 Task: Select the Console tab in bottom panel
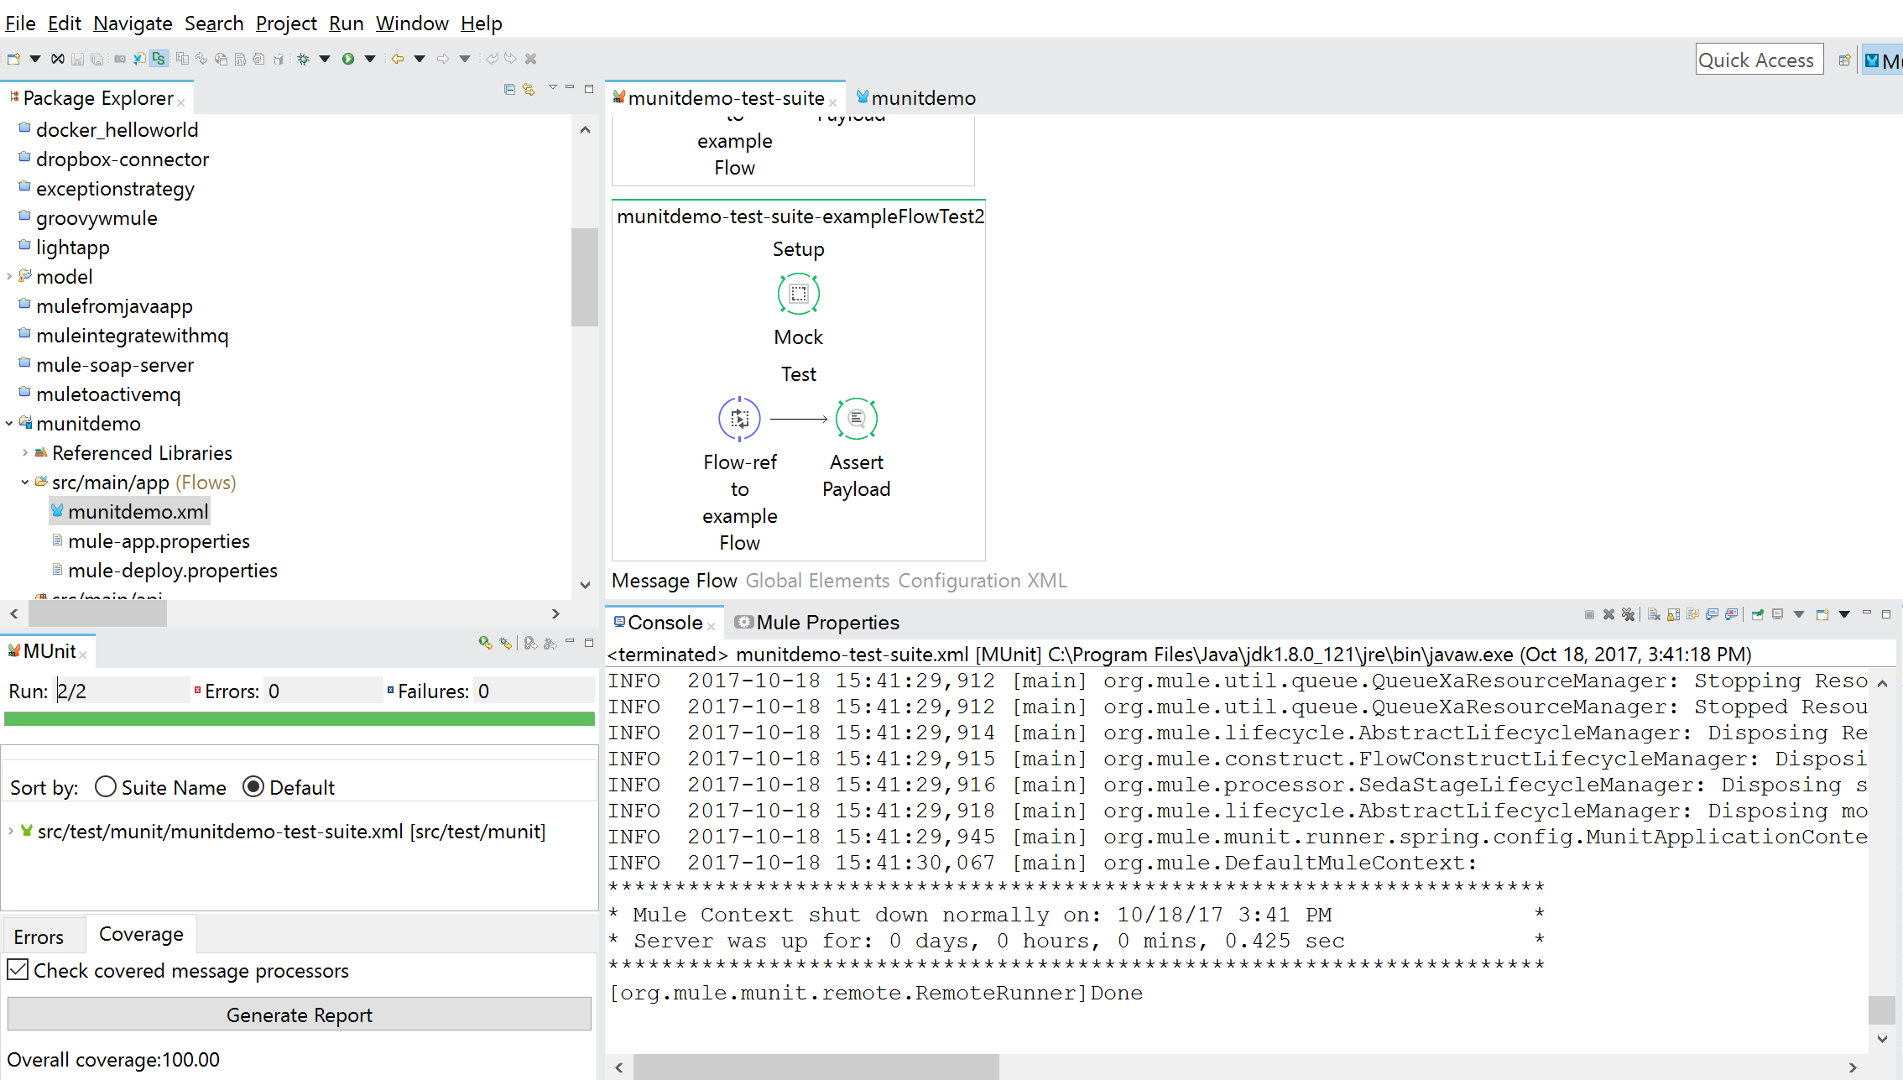pos(660,621)
